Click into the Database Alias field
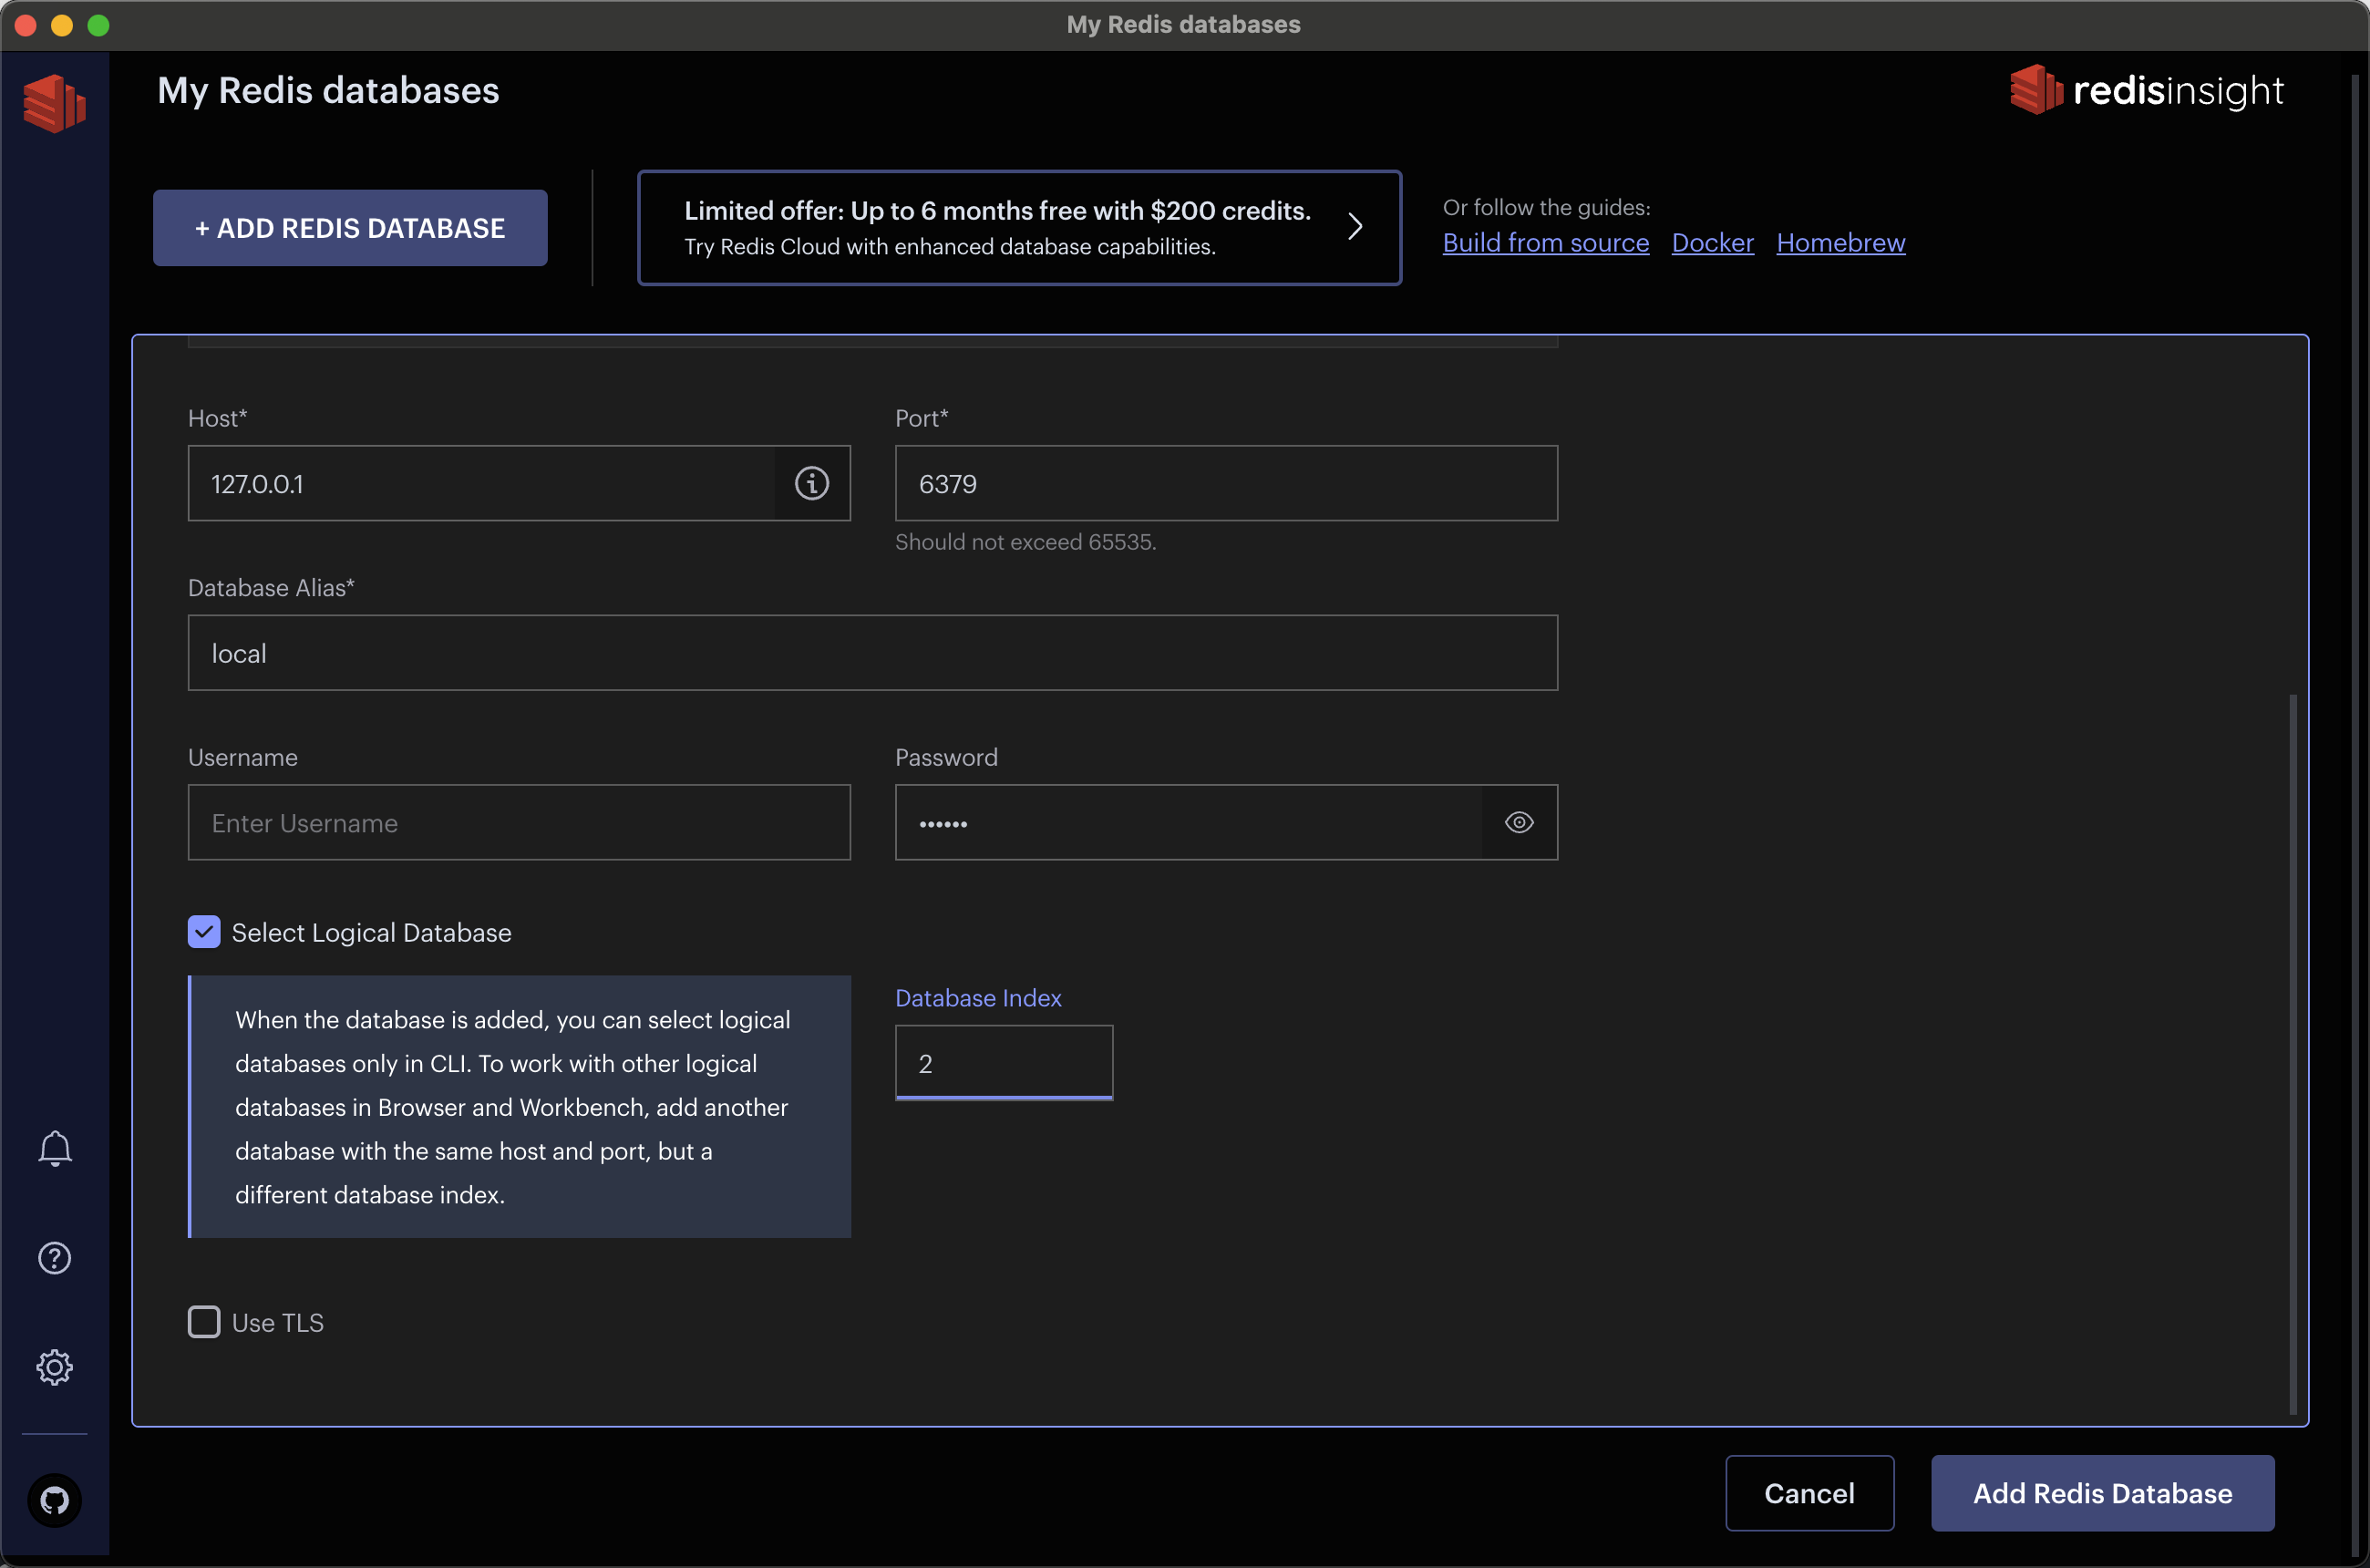The width and height of the screenshot is (2370, 1568). click(x=872, y=653)
